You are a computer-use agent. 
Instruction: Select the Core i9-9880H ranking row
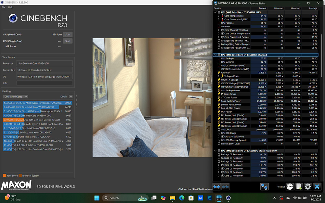pos(37,116)
